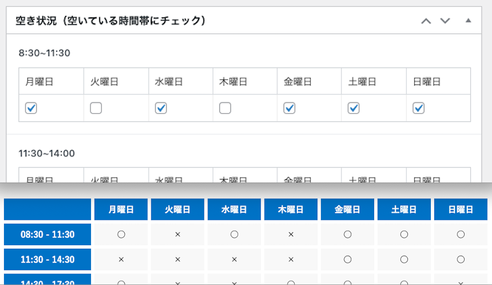This screenshot has width=492, height=285.
Task: Collapse the 空き状況 panel with triangle toggle
Action: [x=468, y=21]
